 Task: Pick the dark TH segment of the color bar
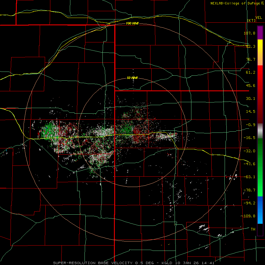coord(260,229)
